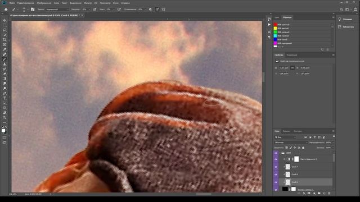Open the collapsed Actions panel icon

269,25
